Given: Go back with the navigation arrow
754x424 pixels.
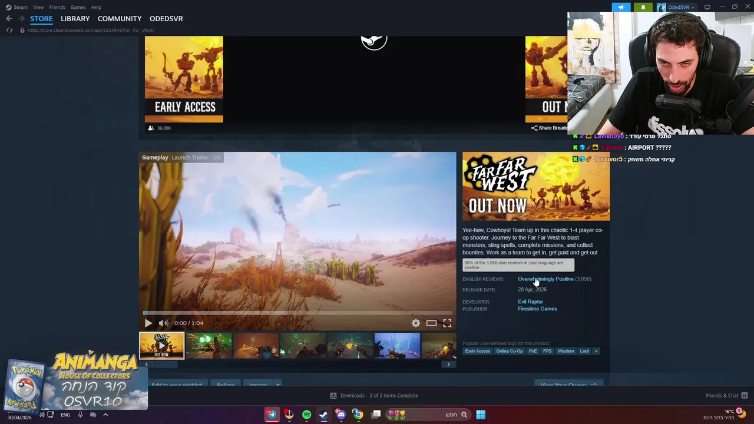Looking at the screenshot, I should coord(9,19).
